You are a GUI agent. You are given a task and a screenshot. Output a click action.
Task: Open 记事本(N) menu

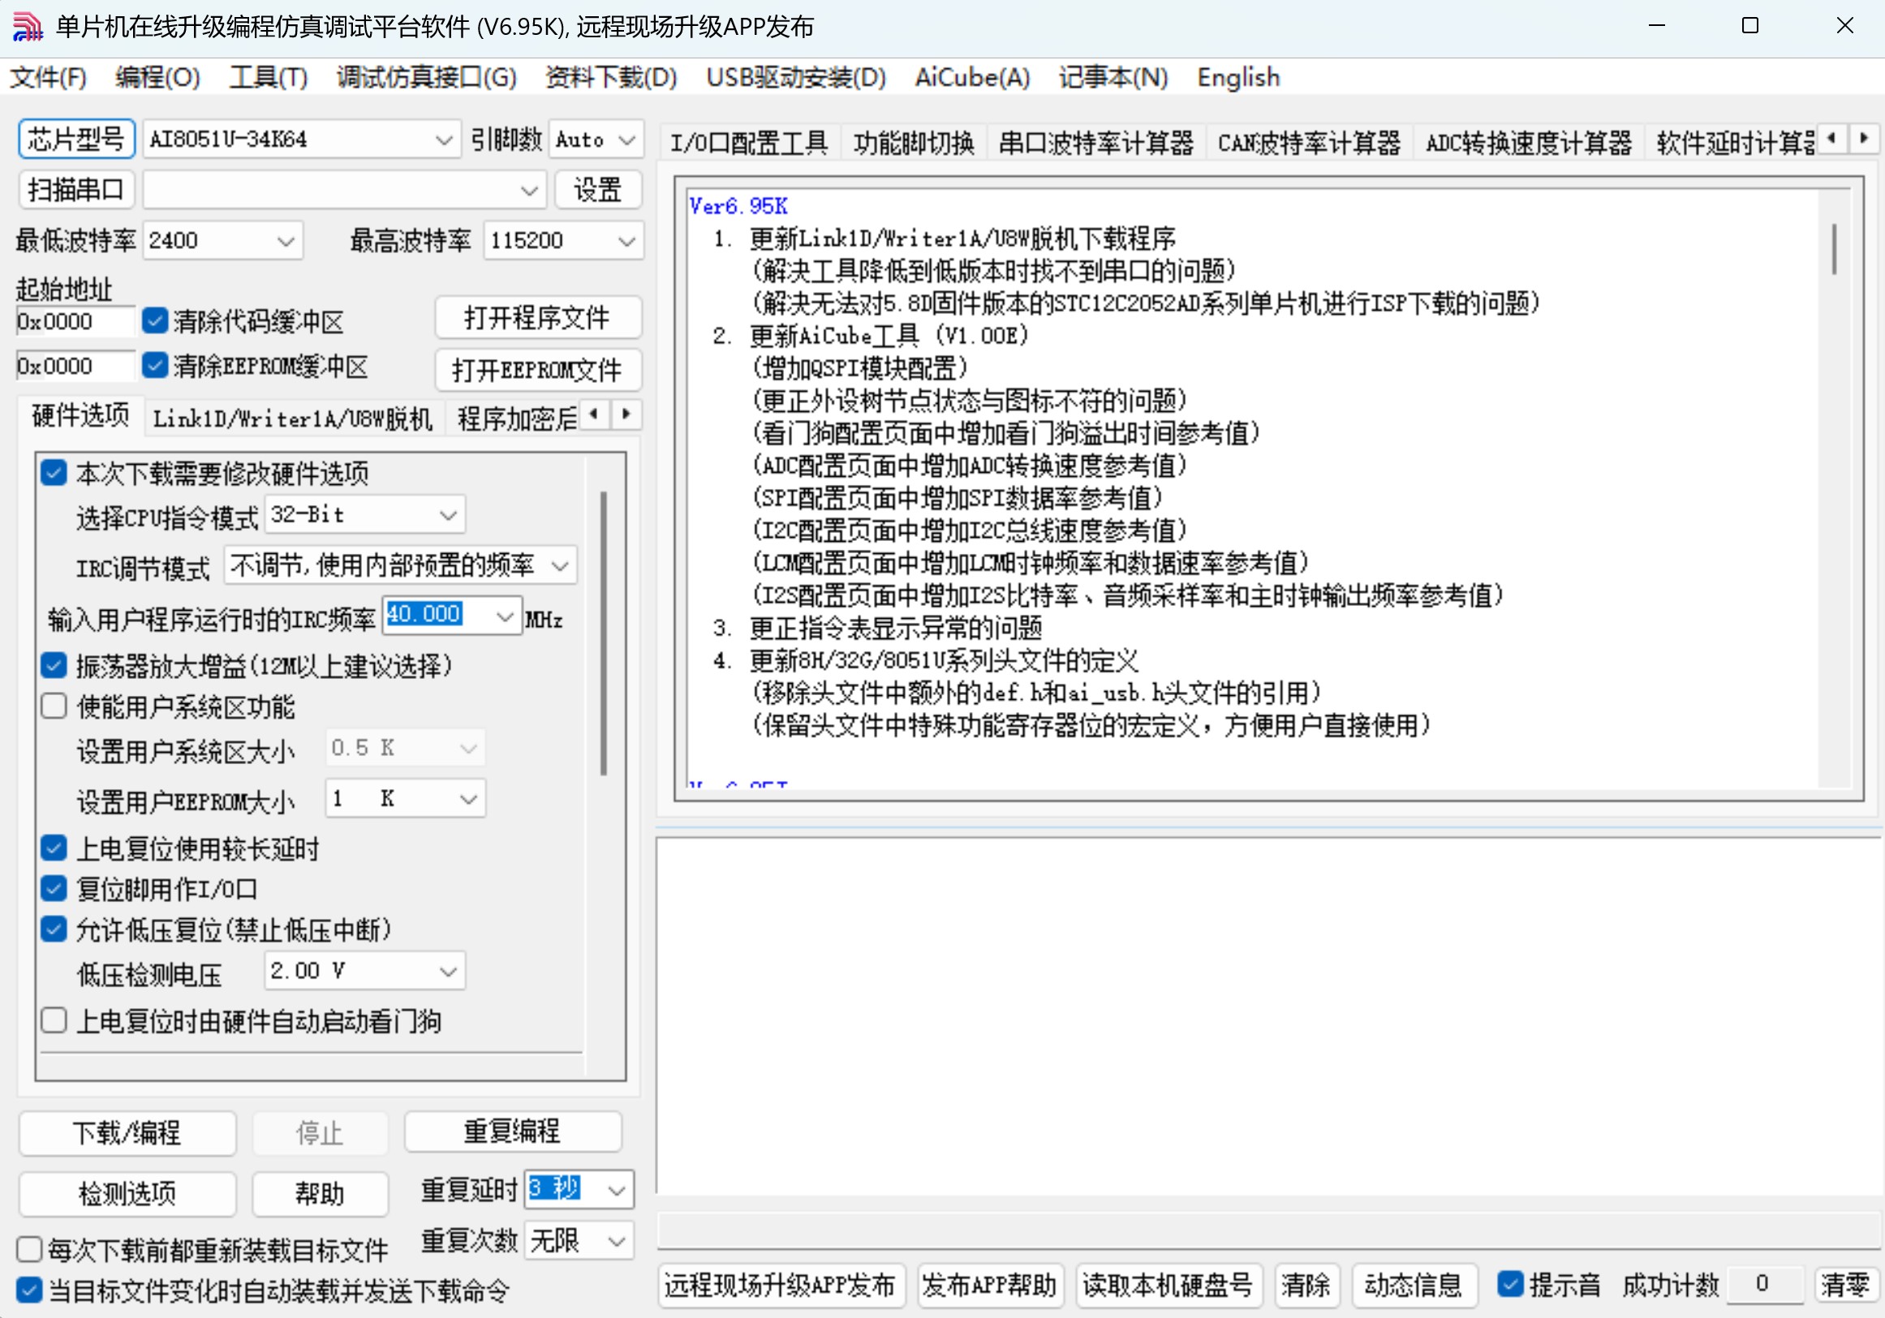(x=1112, y=77)
